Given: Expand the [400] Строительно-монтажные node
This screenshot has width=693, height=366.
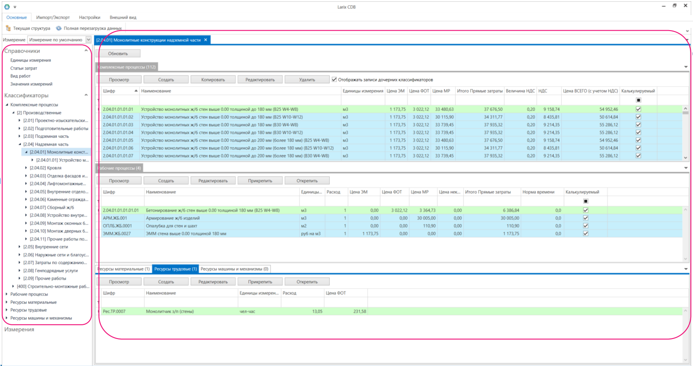Looking at the screenshot, I should coord(13,286).
